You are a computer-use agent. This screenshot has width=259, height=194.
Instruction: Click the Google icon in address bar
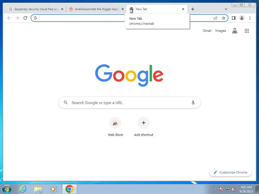pyautogui.click(x=35, y=18)
